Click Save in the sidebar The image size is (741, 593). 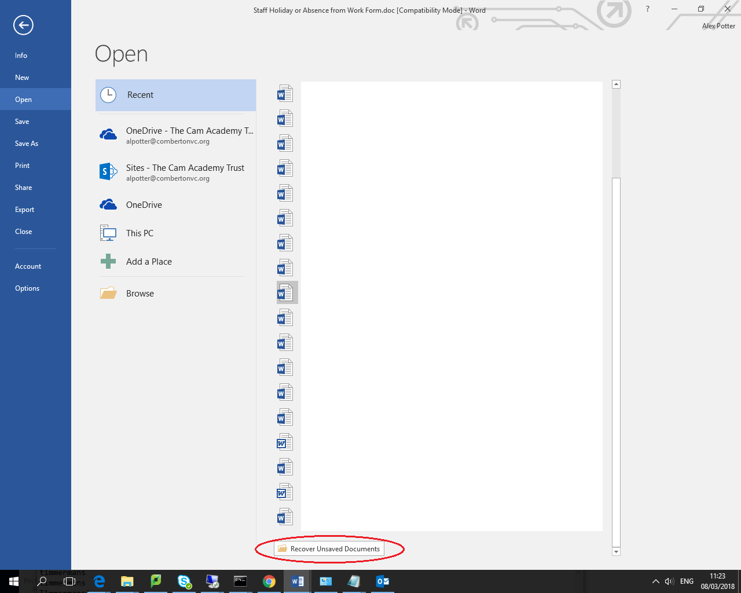point(35,122)
